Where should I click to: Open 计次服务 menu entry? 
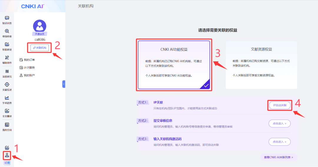coord(29,68)
